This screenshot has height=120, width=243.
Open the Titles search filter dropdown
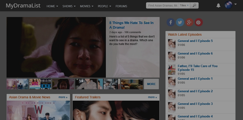(x=184, y=5)
